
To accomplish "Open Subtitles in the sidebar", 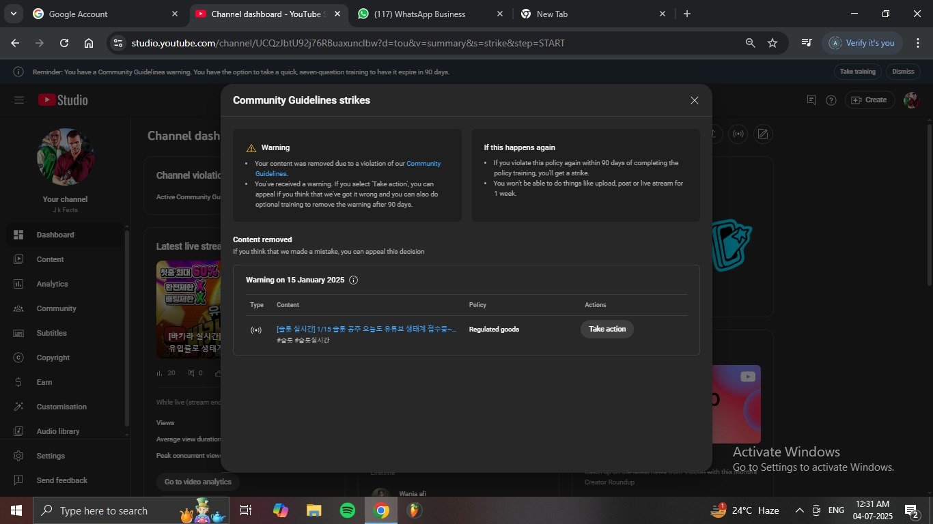I will click(x=65, y=333).
